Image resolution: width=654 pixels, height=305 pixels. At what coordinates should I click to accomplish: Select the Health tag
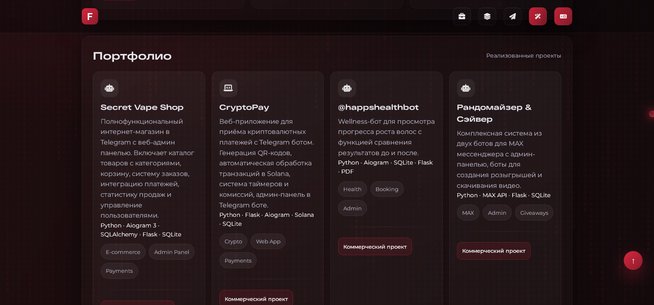point(352,189)
